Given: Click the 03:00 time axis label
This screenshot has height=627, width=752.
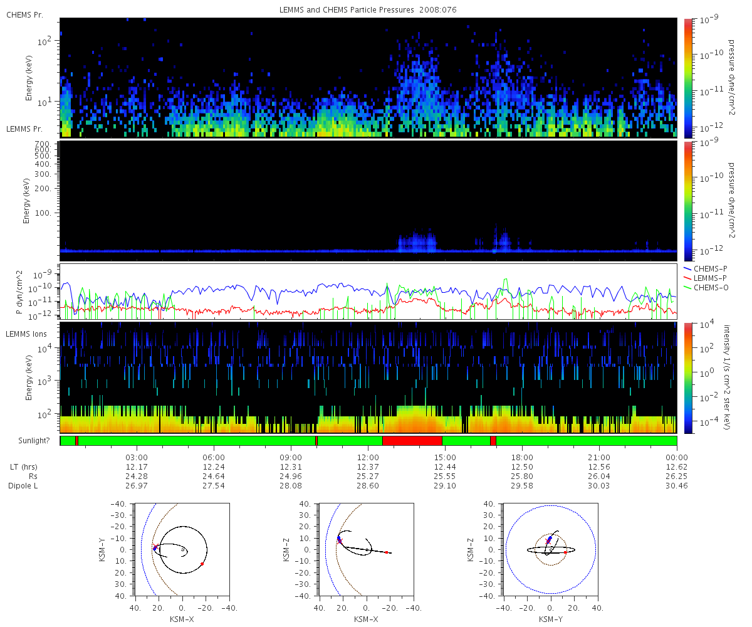Looking at the screenshot, I should pyautogui.click(x=137, y=457).
